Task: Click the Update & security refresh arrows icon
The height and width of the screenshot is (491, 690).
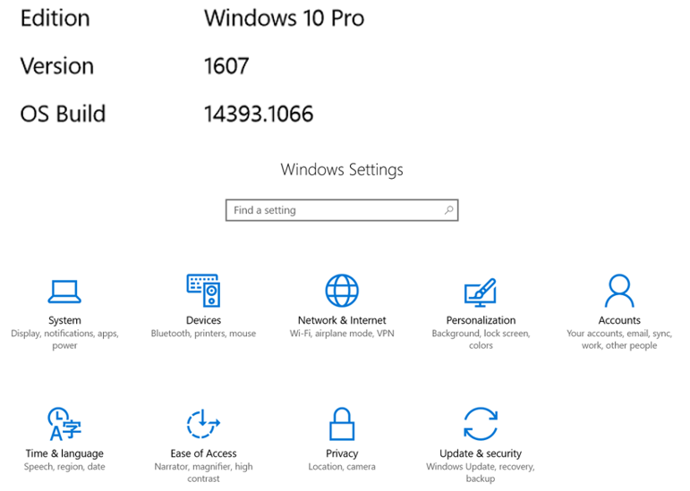Action: [481, 424]
